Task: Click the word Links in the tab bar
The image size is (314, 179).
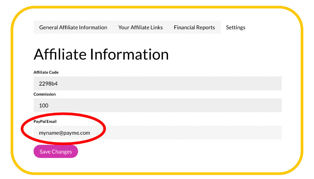Action: click(x=157, y=27)
